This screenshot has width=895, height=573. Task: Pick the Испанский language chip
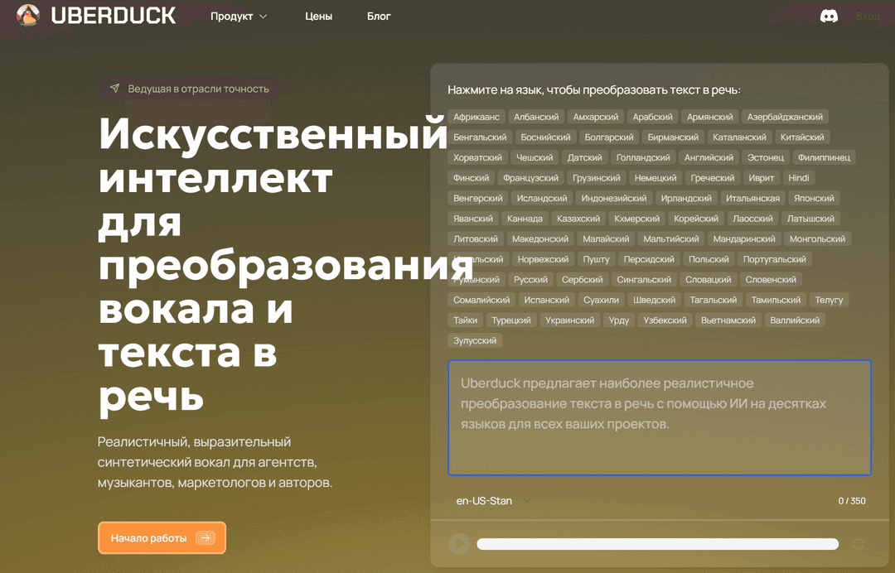pyautogui.click(x=546, y=300)
